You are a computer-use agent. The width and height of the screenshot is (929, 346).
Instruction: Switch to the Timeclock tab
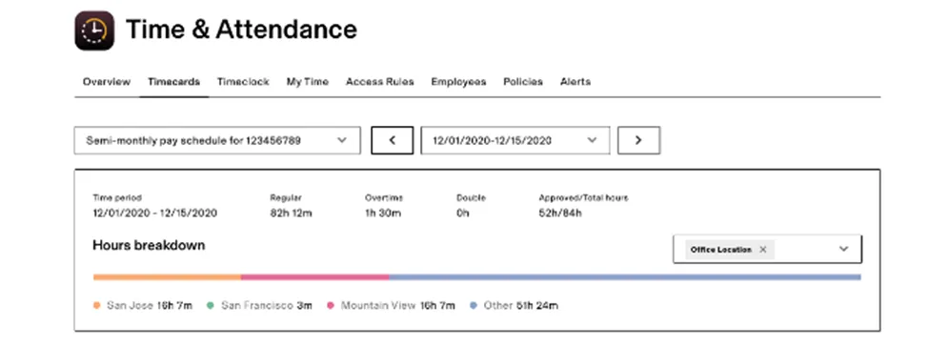coord(243,82)
